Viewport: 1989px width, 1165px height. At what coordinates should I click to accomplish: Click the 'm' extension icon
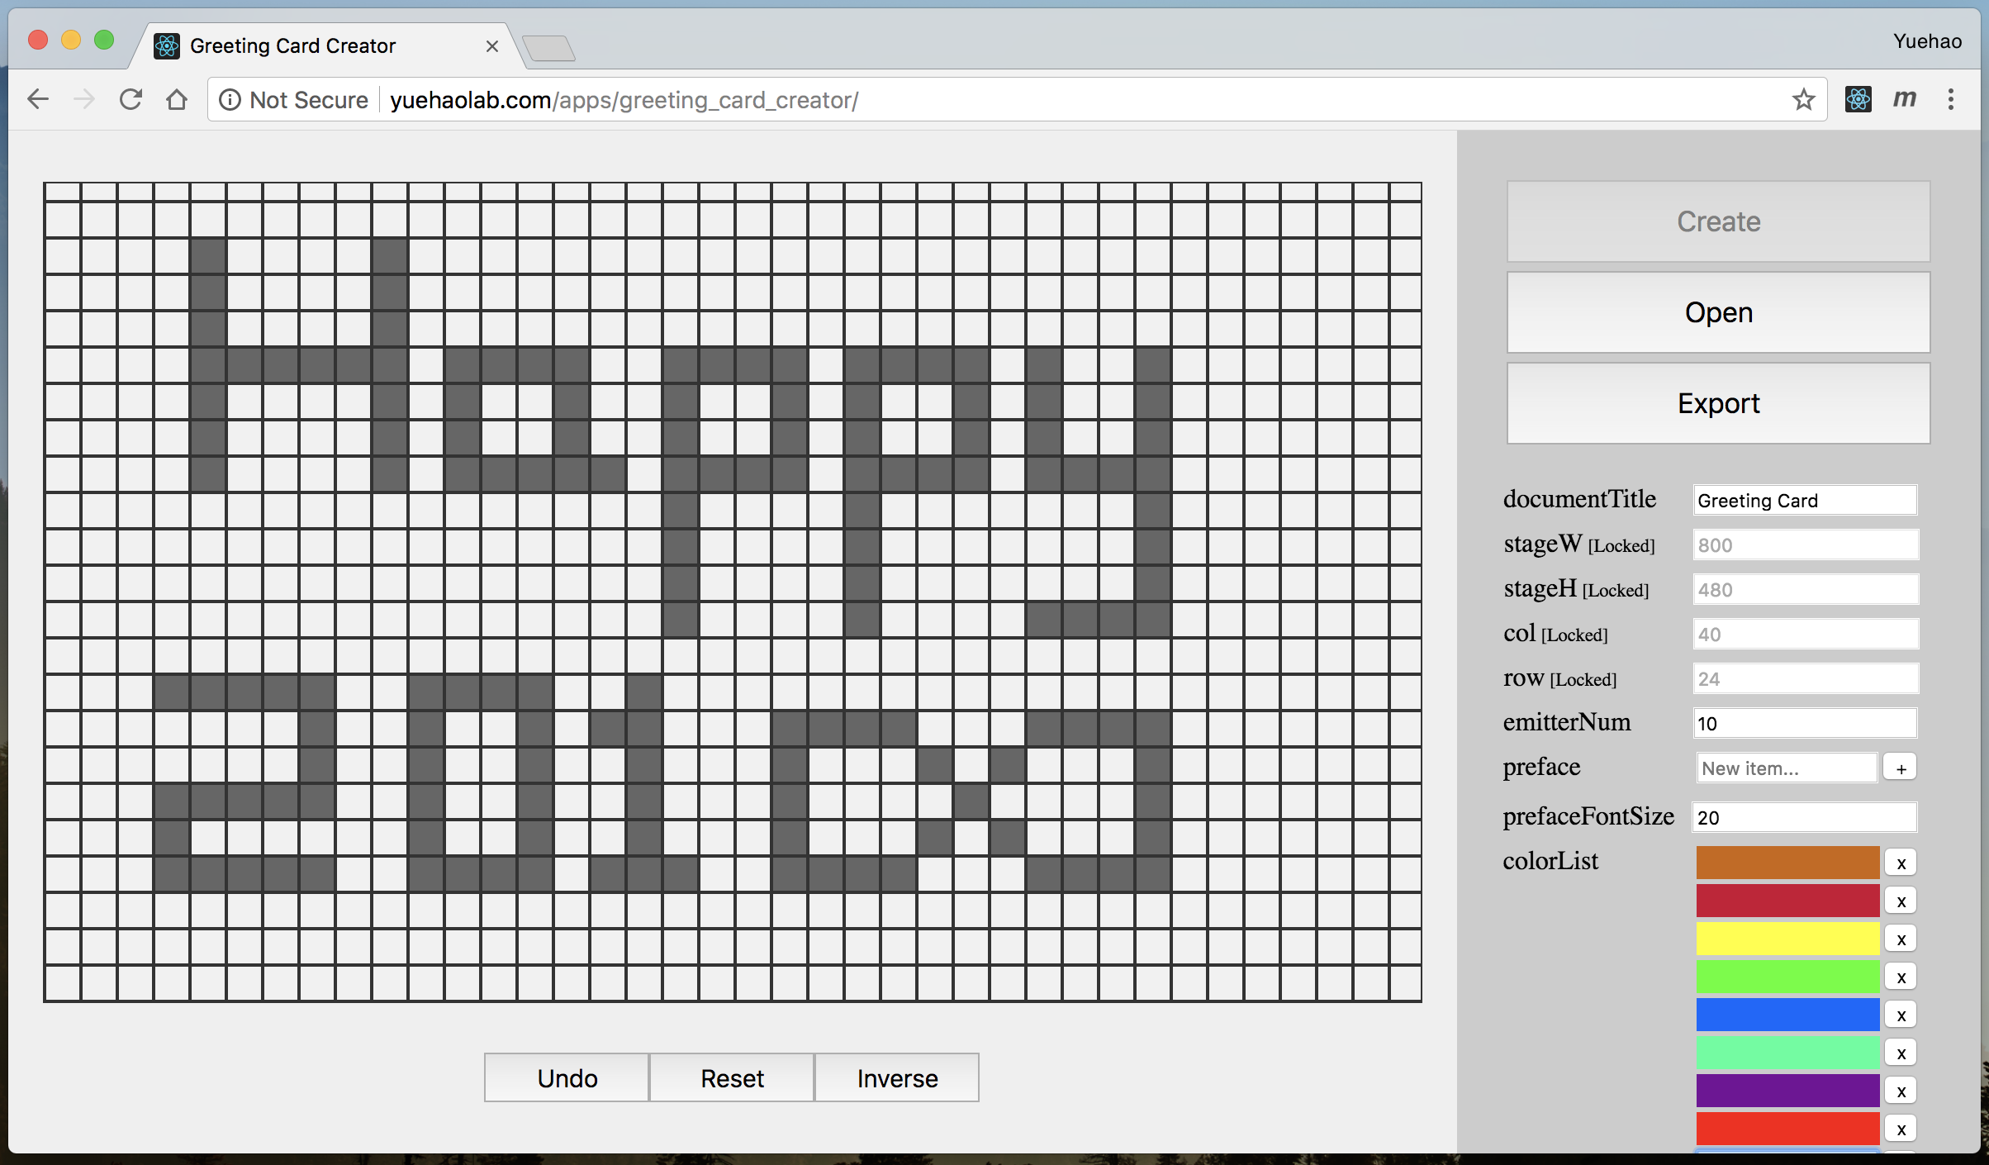(x=1904, y=100)
